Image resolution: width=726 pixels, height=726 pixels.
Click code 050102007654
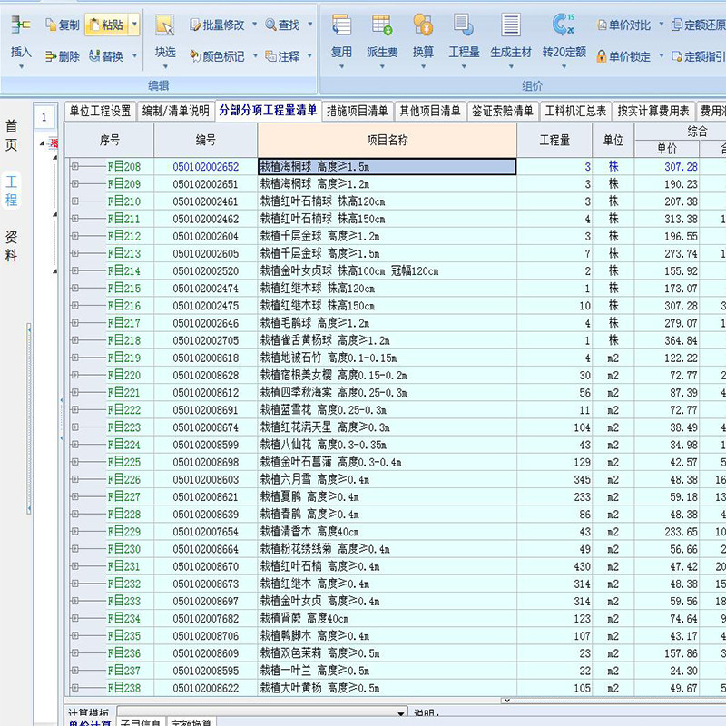point(206,532)
